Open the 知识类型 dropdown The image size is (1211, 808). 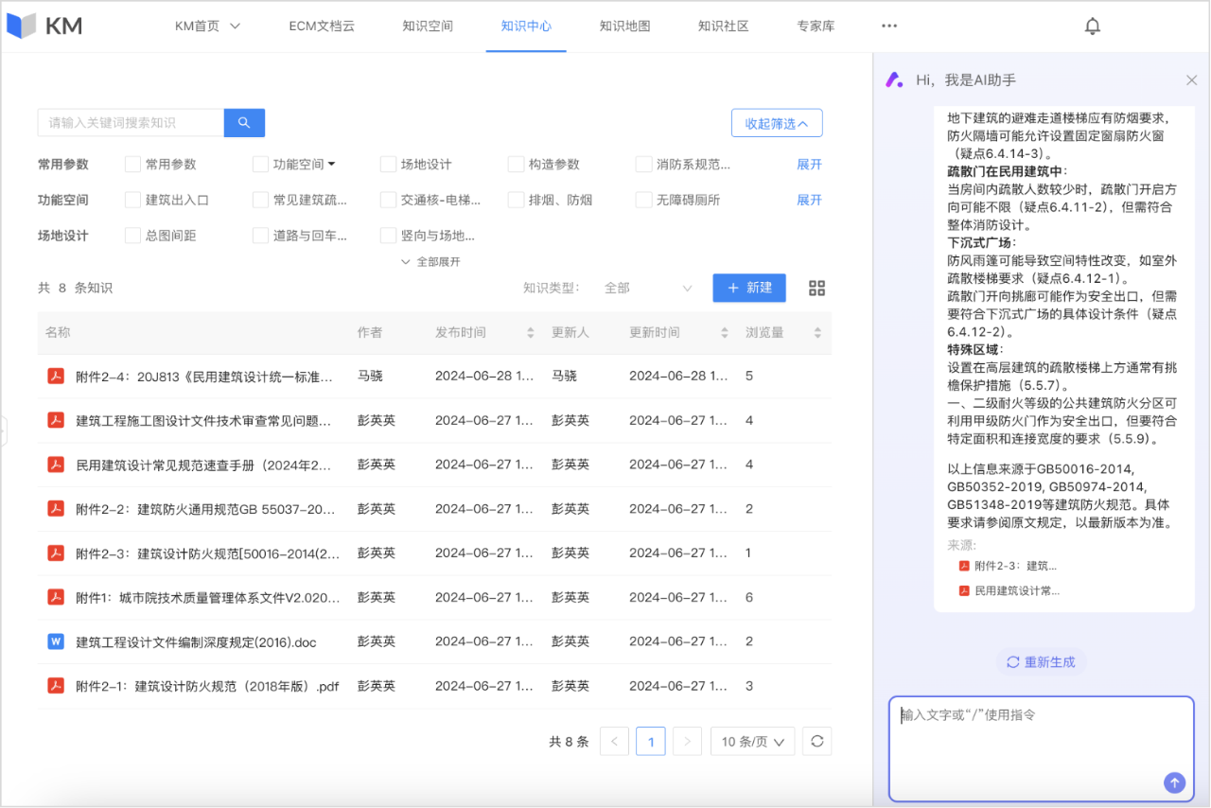pyautogui.click(x=649, y=289)
